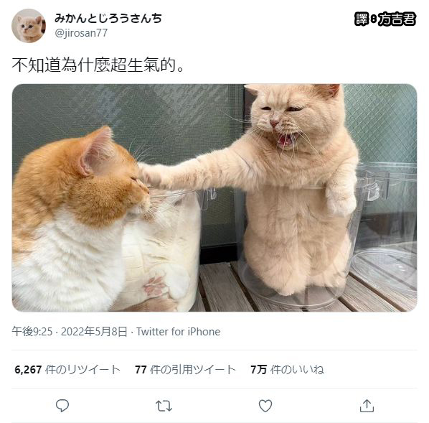Viewport: 429px width, 423px height.
Task: Click the reply speech bubble icon
Action: [62, 406]
